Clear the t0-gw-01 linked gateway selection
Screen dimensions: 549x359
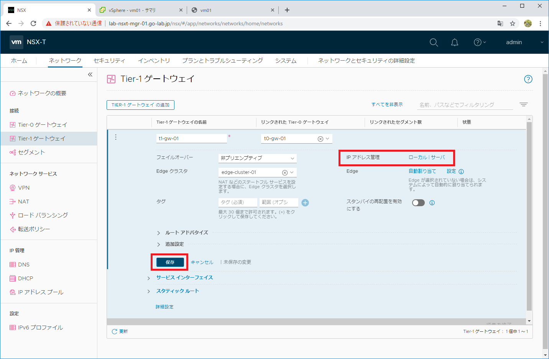point(321,139)
